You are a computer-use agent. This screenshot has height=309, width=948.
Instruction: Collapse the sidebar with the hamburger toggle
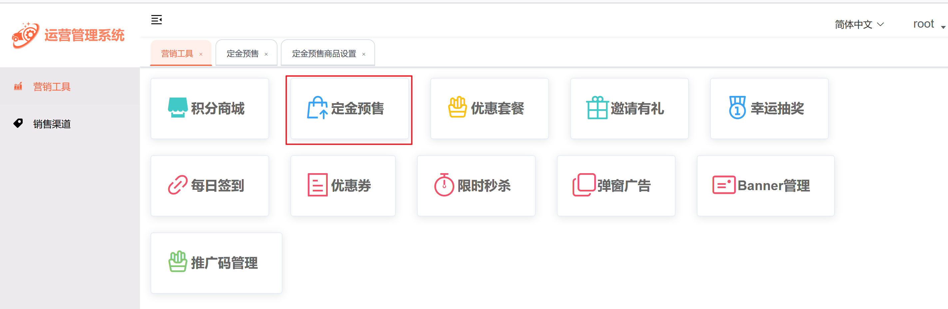coord(157,20)
